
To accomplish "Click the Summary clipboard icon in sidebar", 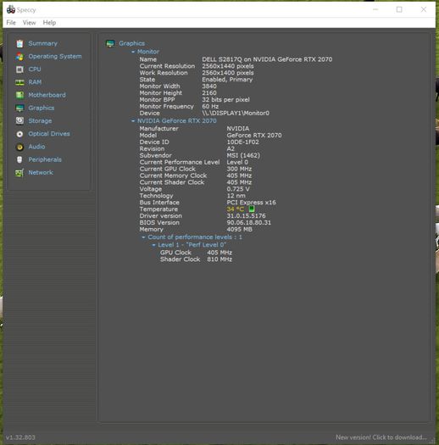I will coord(19,43).
